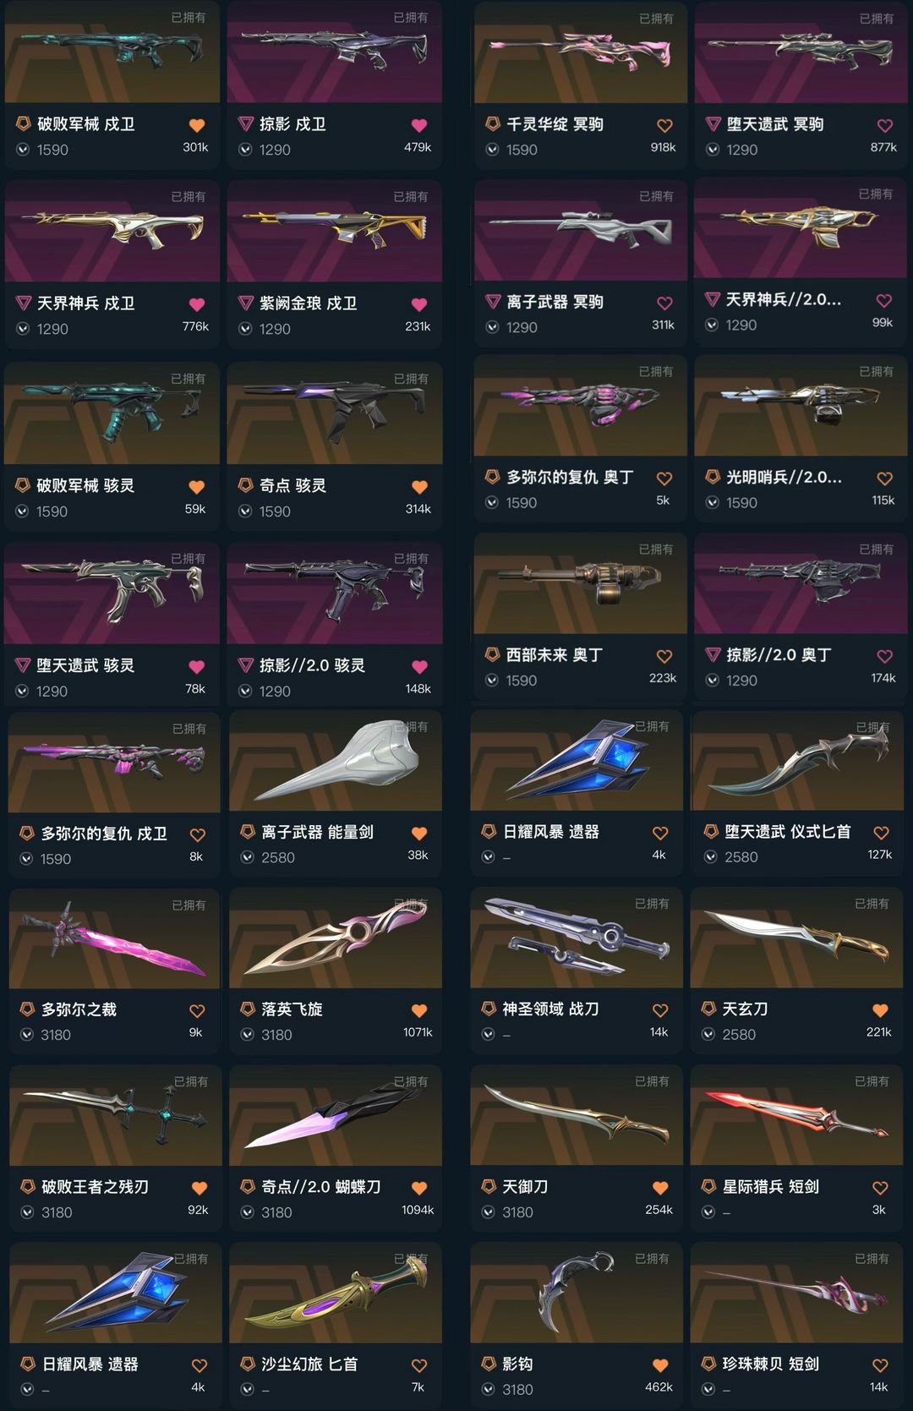Click the heart icon on 珍珠棘贝 短剑
The image size is (913, 1411).
tap(880, 1365)
